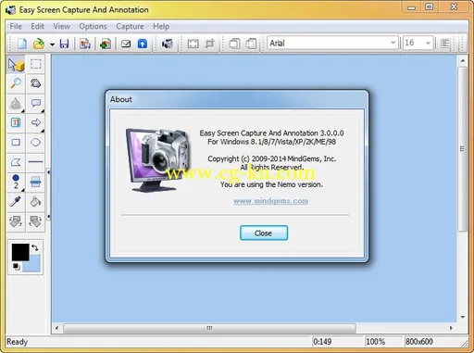Open the File menu
The image size is (474, 353).
click(x=16, y=26)
